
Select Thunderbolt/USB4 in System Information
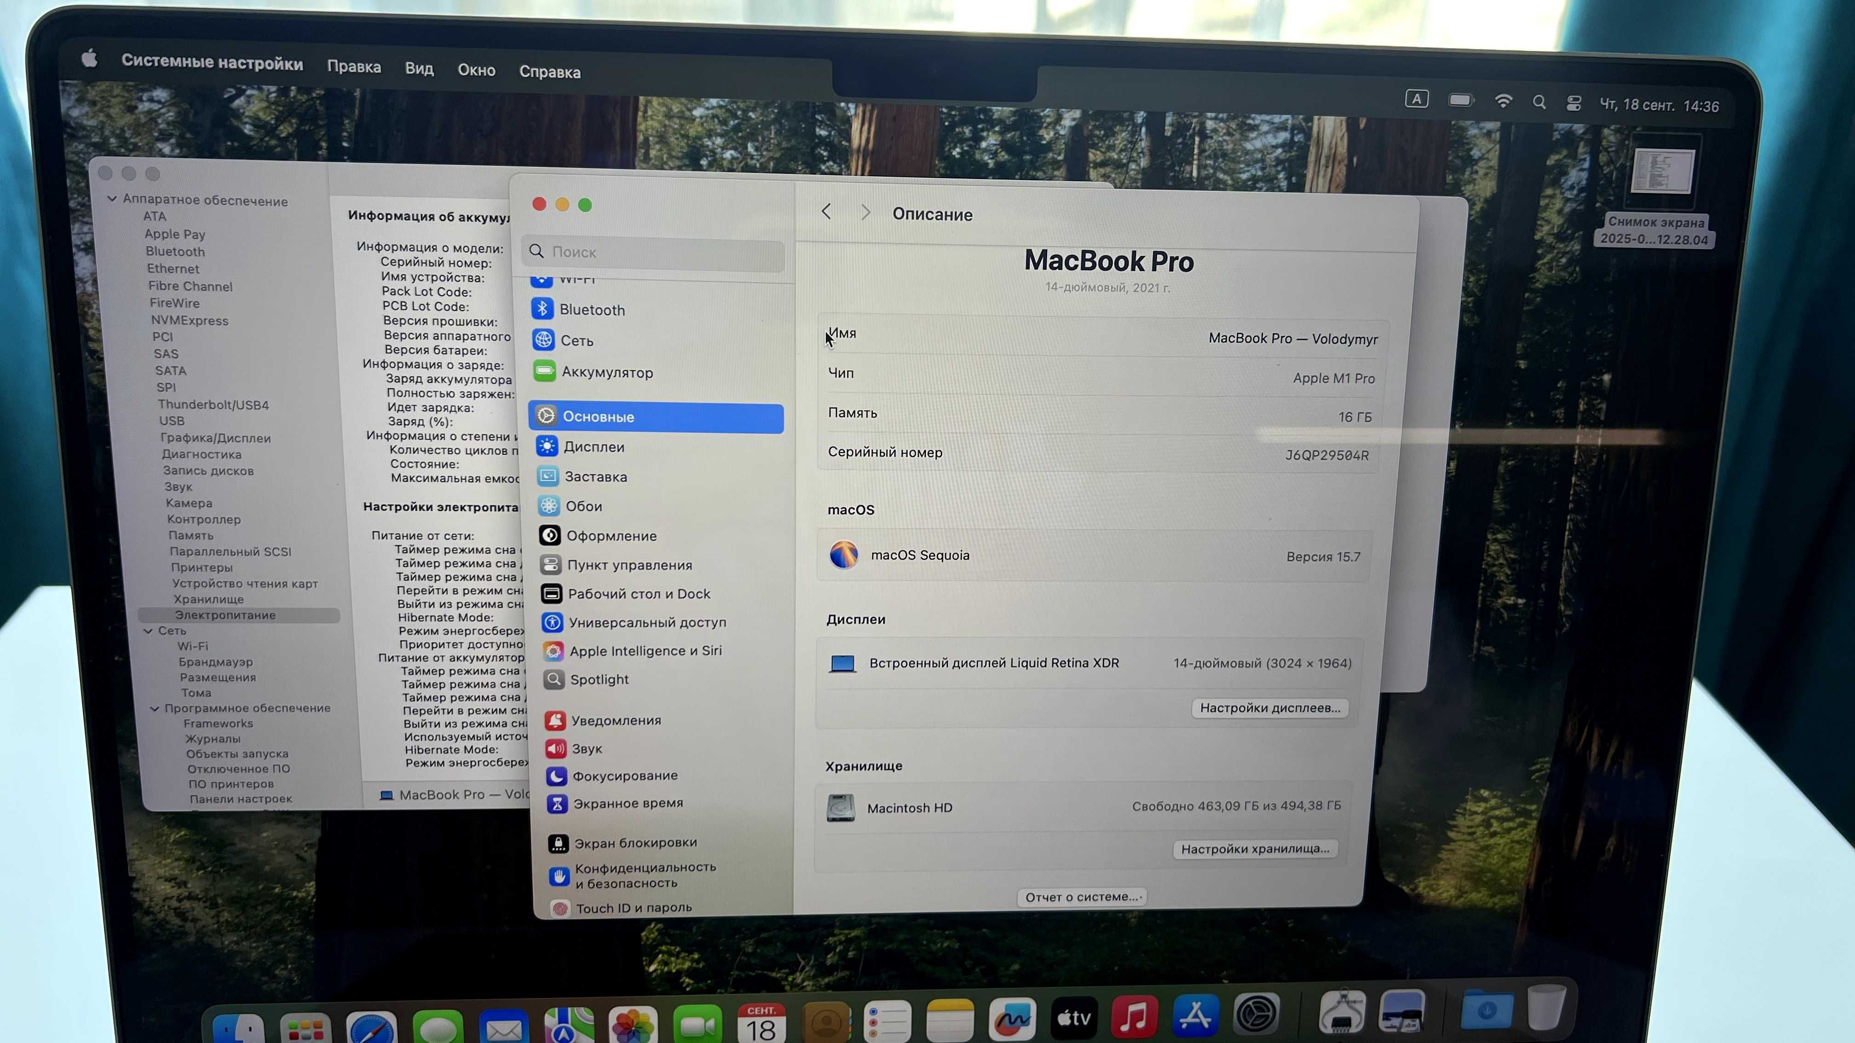(213, 405)
